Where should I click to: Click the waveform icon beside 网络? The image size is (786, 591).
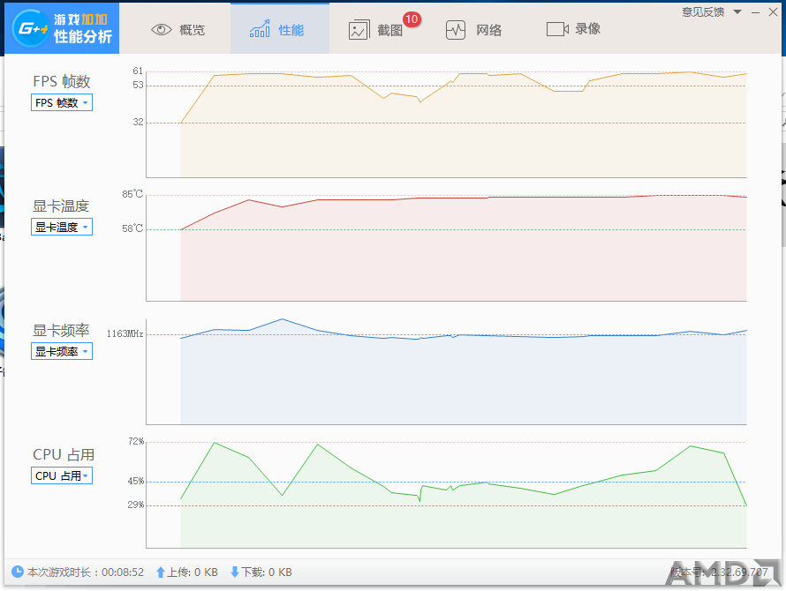point(456,30)
